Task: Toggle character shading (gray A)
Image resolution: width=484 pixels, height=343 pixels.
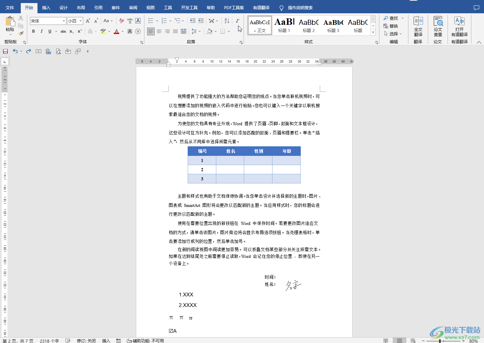Action: (130, 31)
